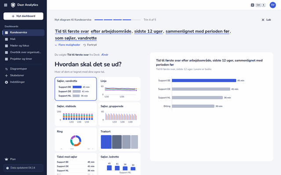Click the '45 min' value in preview chart
The image size is (281, 175).
(x=241, y=80)
